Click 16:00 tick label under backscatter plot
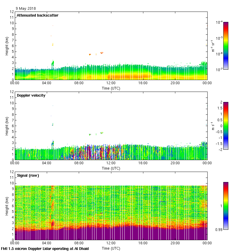The image size is (231, 252). click(x=143, y=83)
